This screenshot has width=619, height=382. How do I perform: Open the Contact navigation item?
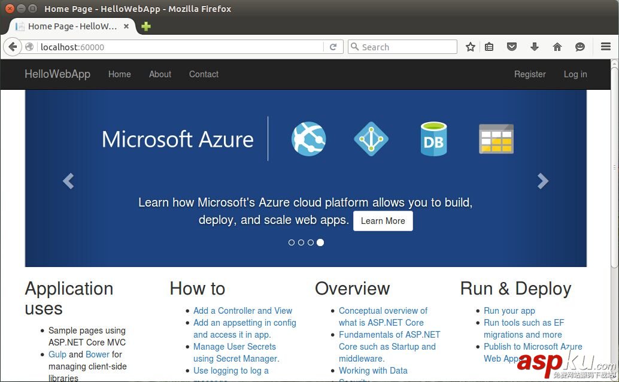pos(204,74)
